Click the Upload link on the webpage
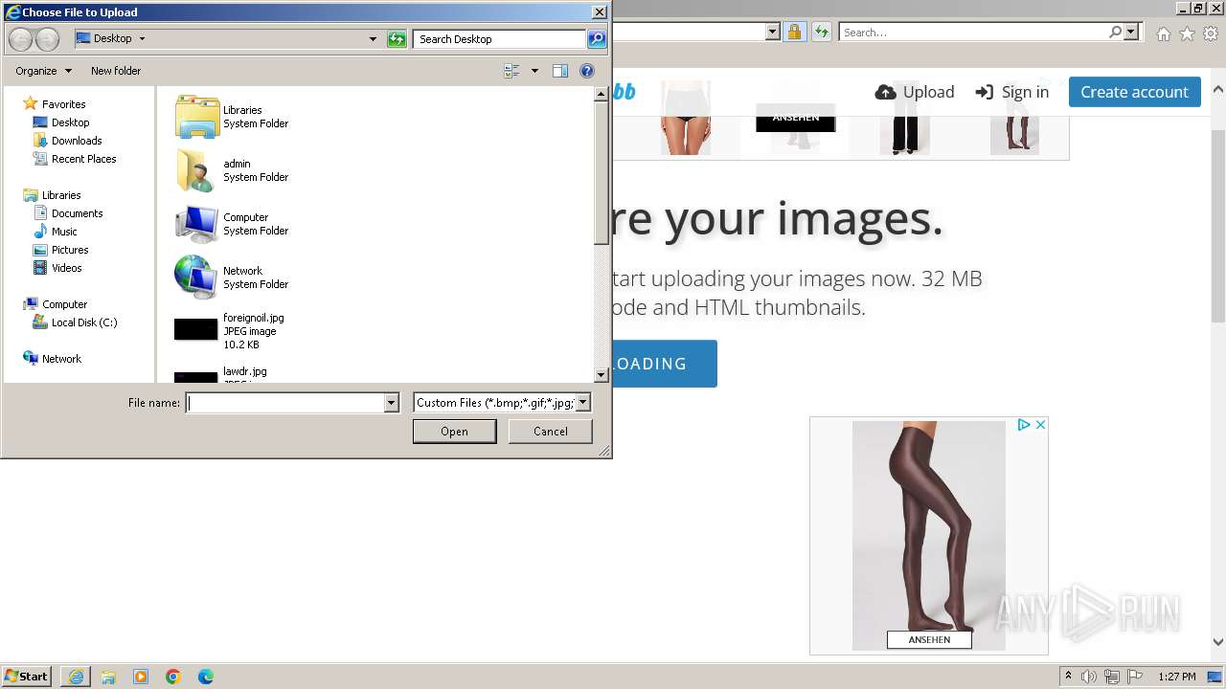The image size is (1226, 689). click(x=915, y=92)
